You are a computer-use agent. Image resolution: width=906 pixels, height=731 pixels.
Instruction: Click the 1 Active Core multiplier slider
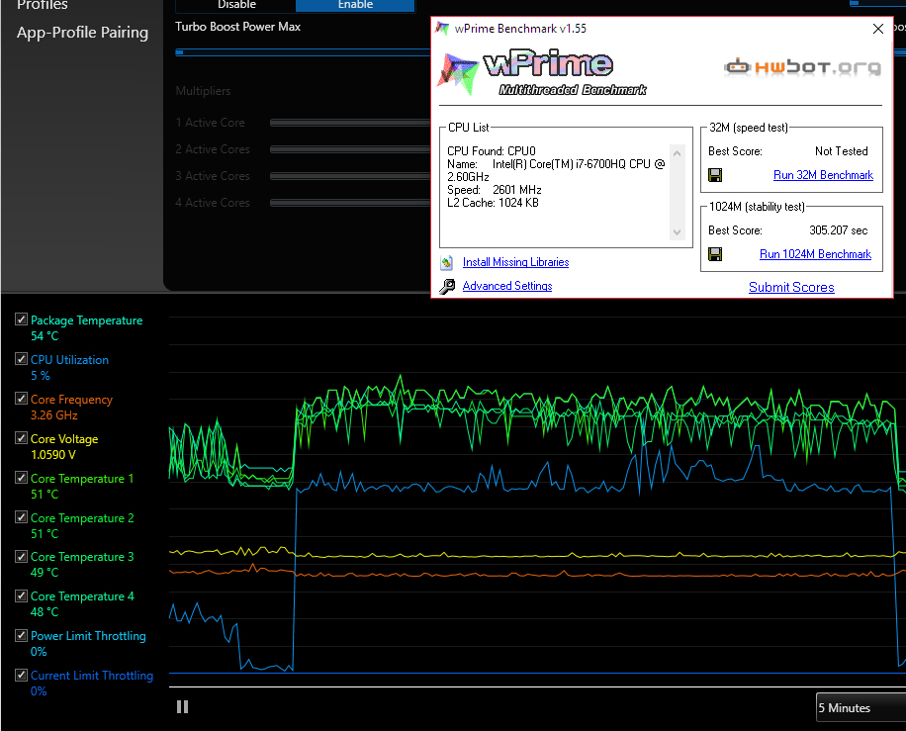pos(350,123)
